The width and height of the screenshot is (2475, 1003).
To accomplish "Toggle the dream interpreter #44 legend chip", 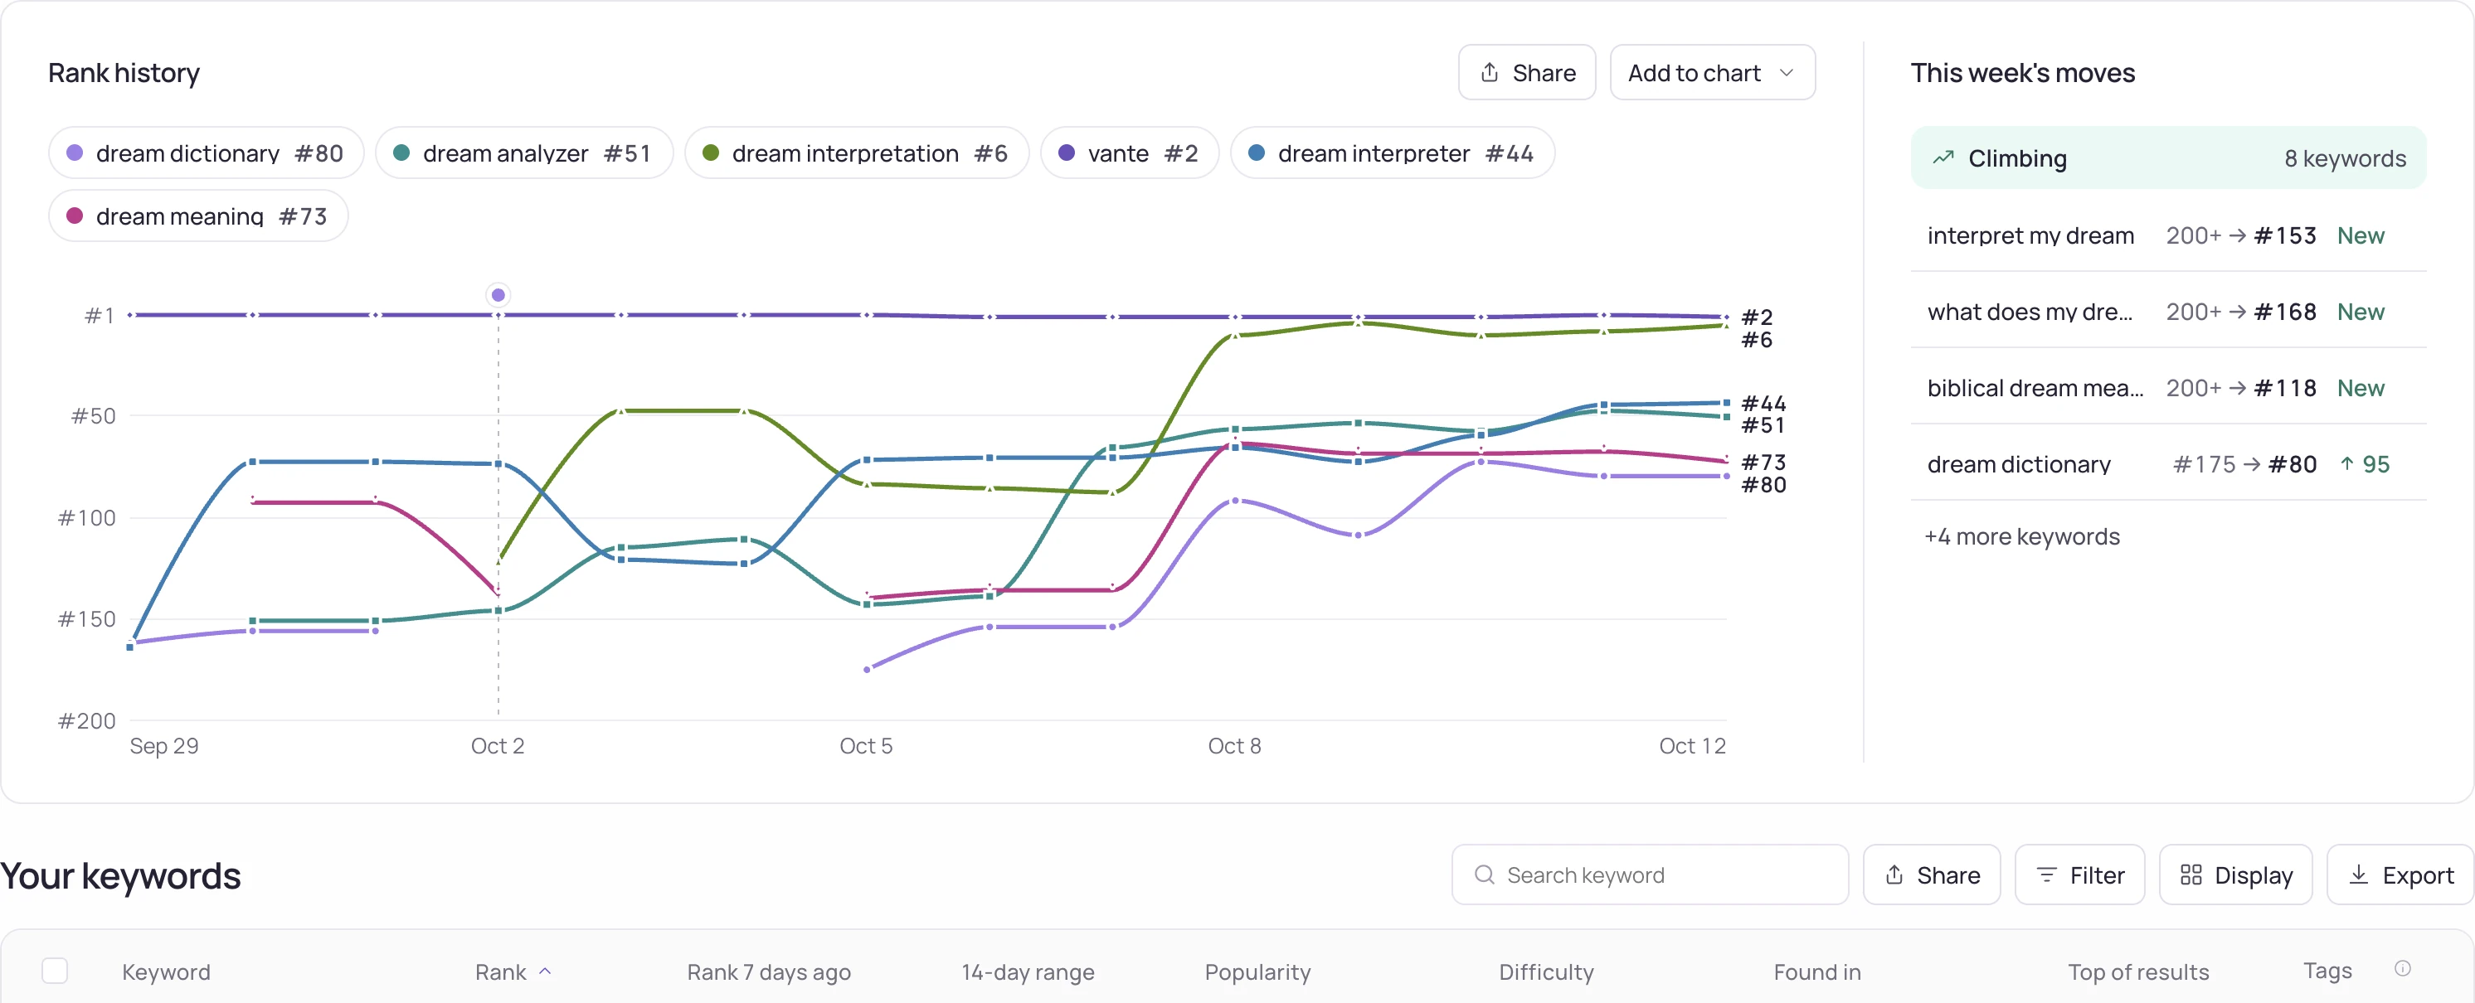I will coord(1391,153).
